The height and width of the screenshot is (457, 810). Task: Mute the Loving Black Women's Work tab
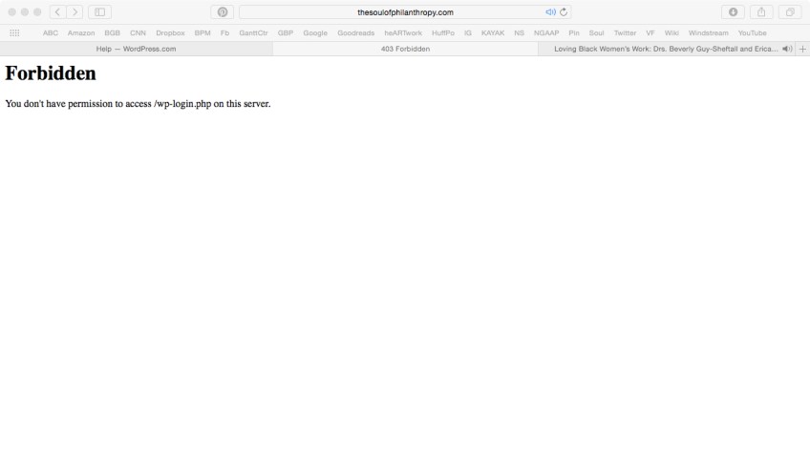786,49
